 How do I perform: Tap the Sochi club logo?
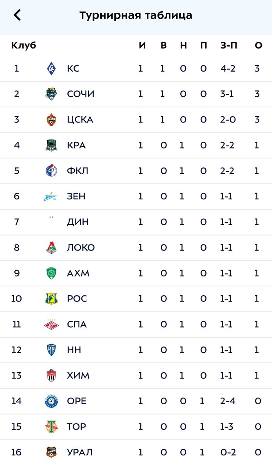[x=51, y=94]
